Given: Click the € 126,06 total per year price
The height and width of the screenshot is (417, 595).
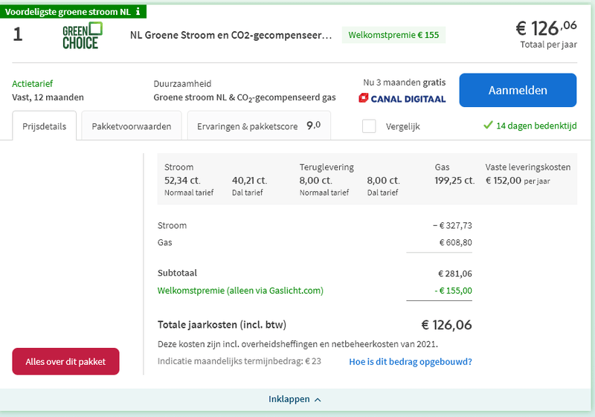Looking at the screenshot, I should point(547,29).
